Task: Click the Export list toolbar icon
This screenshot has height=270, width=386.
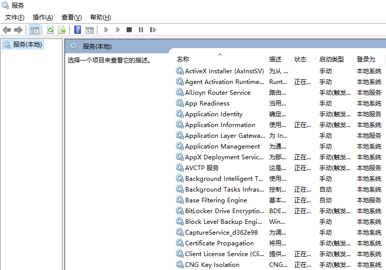Action: pyautogui.click(x=62, y=30)
